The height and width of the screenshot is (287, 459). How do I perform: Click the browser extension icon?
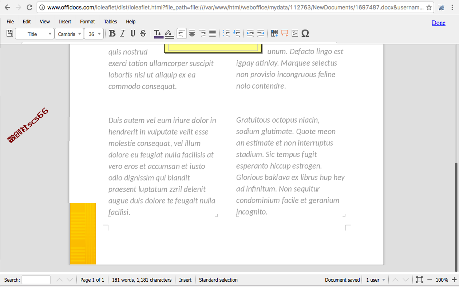pyautogui.click(x=442, y=7)
